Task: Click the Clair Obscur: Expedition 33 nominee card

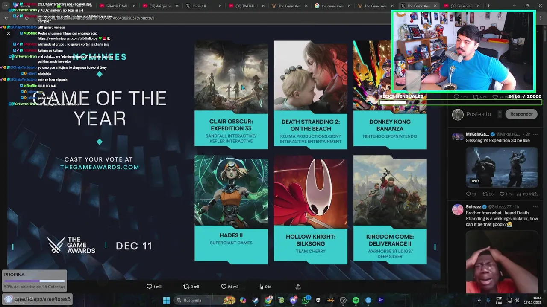Action: coord(231,95)
